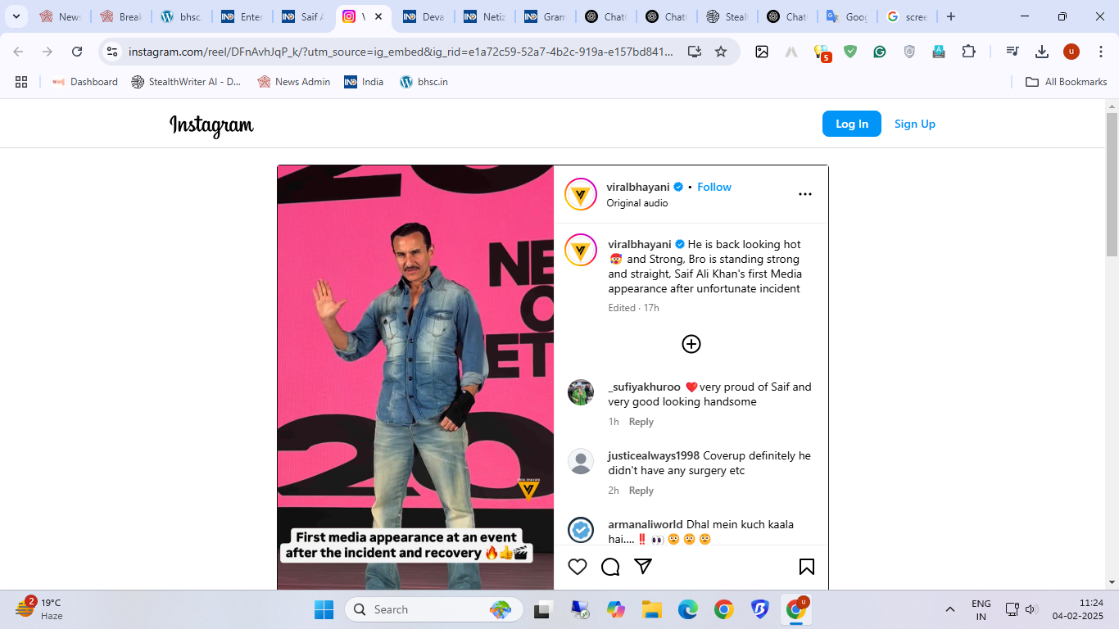Open comments via speech bubble icon
The image size is (1119, 629).
pos(610,567)
